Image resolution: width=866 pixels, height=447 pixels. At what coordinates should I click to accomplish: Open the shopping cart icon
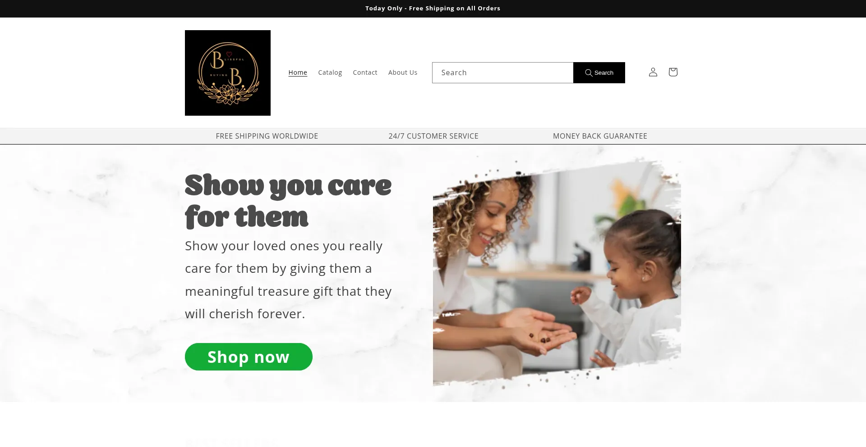(x=673, y=72)
